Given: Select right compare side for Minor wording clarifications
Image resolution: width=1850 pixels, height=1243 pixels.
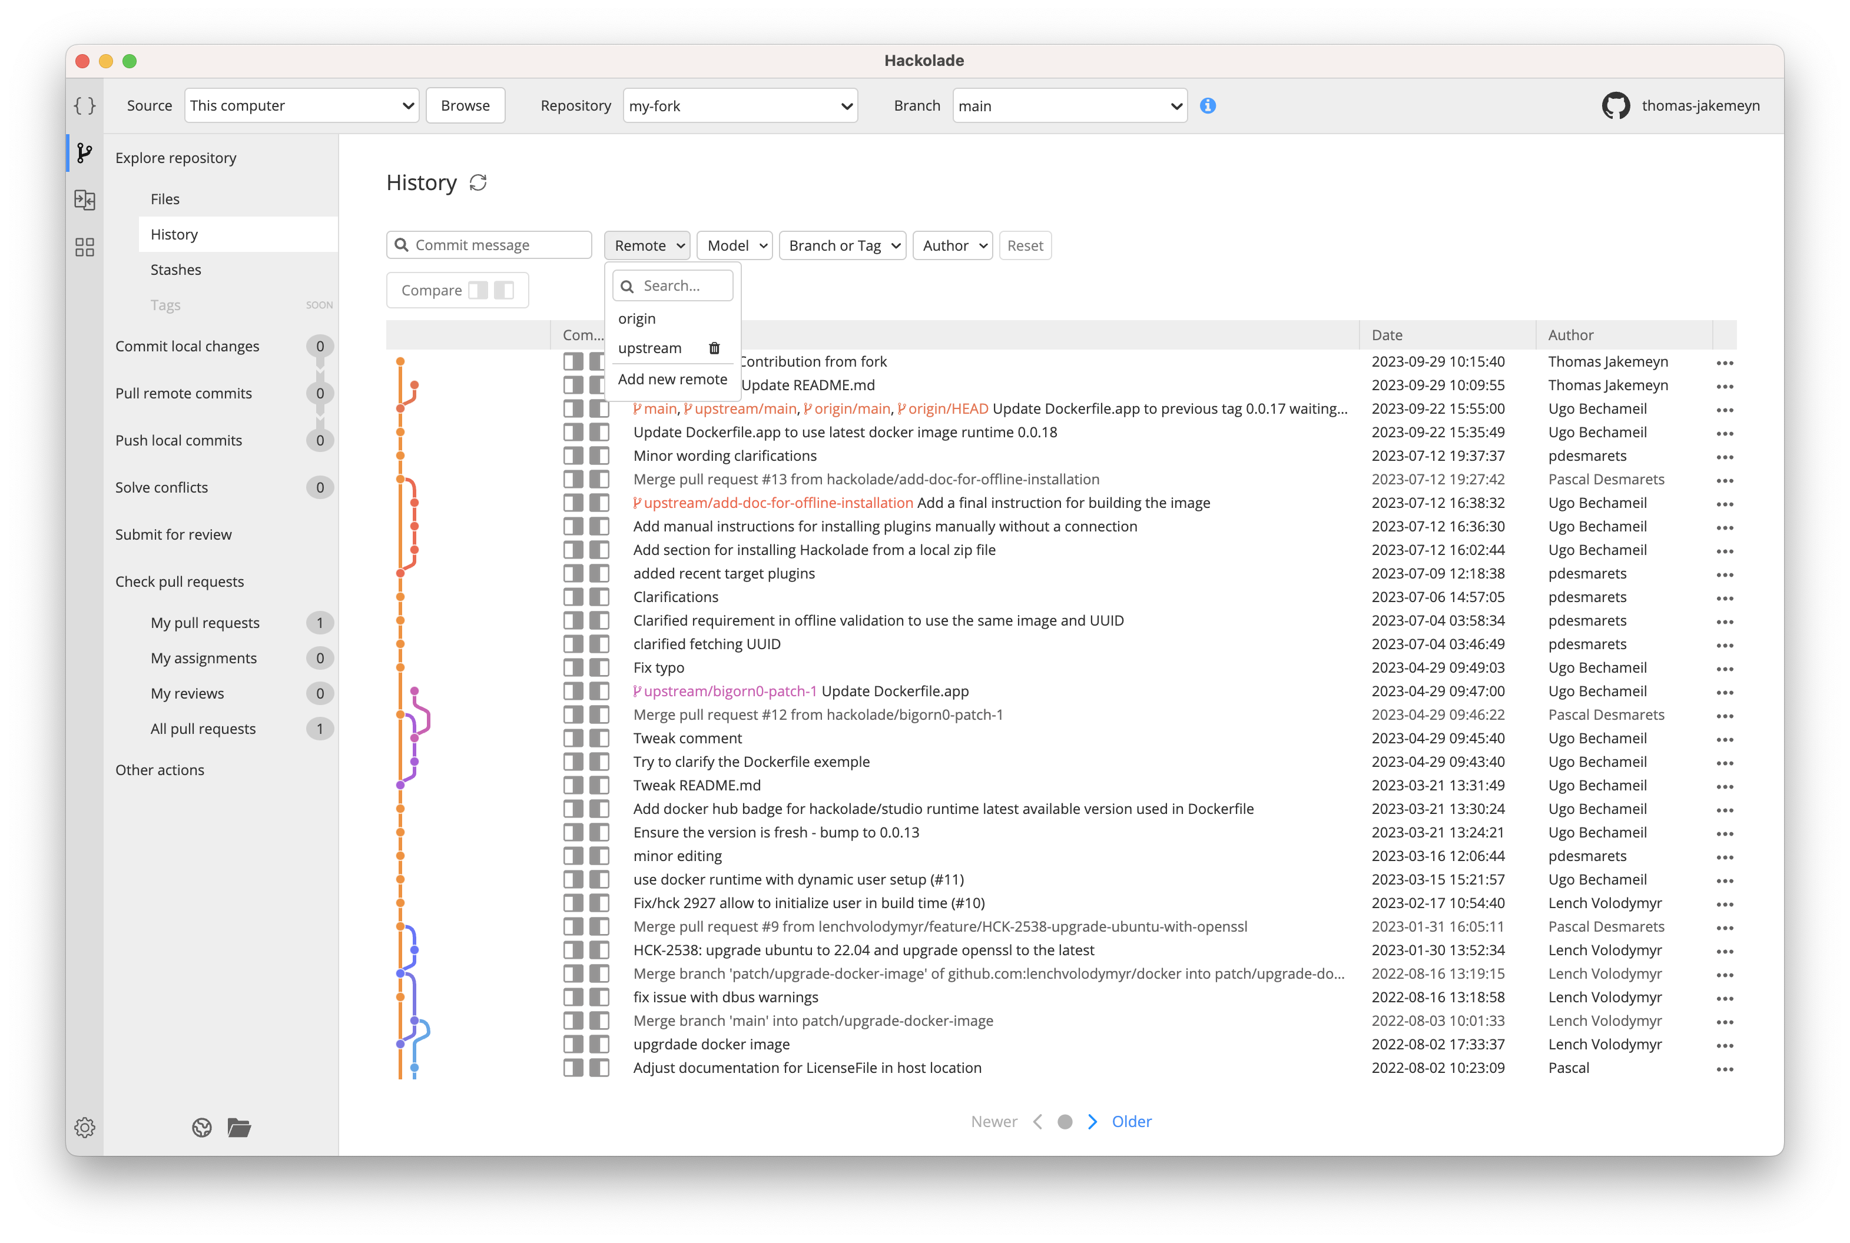Looking at the screenshot, I should pos(599,456).
